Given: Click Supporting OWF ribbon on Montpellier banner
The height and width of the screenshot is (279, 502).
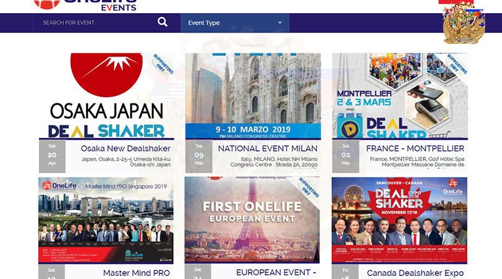Looking at the screenshot, I should (x=457, y=64).
